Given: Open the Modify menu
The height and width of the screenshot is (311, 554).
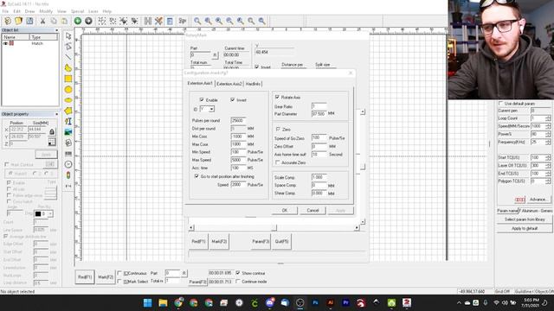Looking at the screenshot, I should (46, 11).
